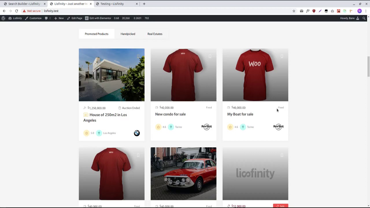Open a new browser tab with plus

click(144, 4)
